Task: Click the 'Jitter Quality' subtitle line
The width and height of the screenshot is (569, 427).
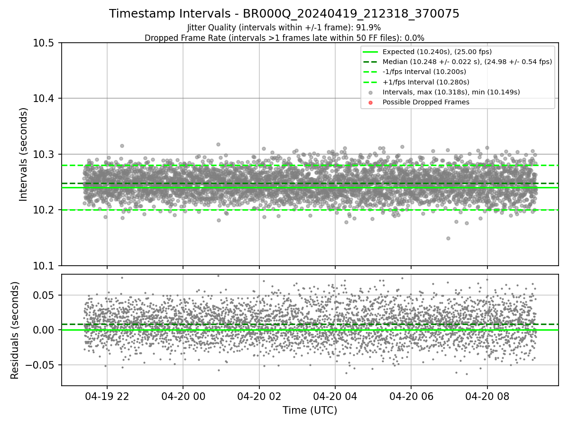Action: click(x=284, y=28)
